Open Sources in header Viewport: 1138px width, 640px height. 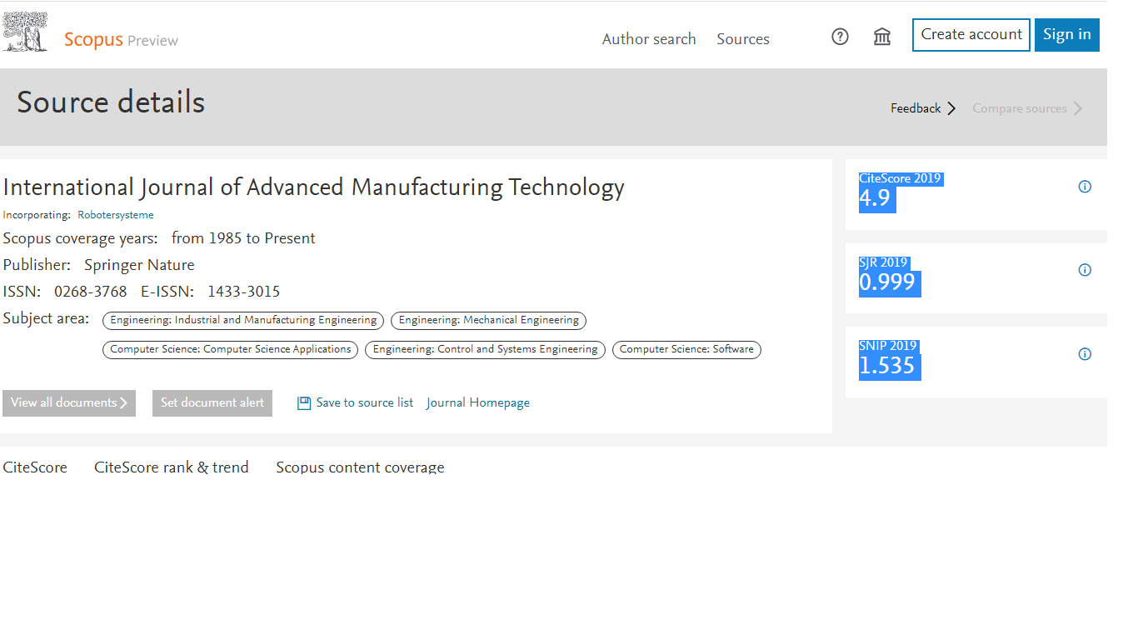(743, 39)
